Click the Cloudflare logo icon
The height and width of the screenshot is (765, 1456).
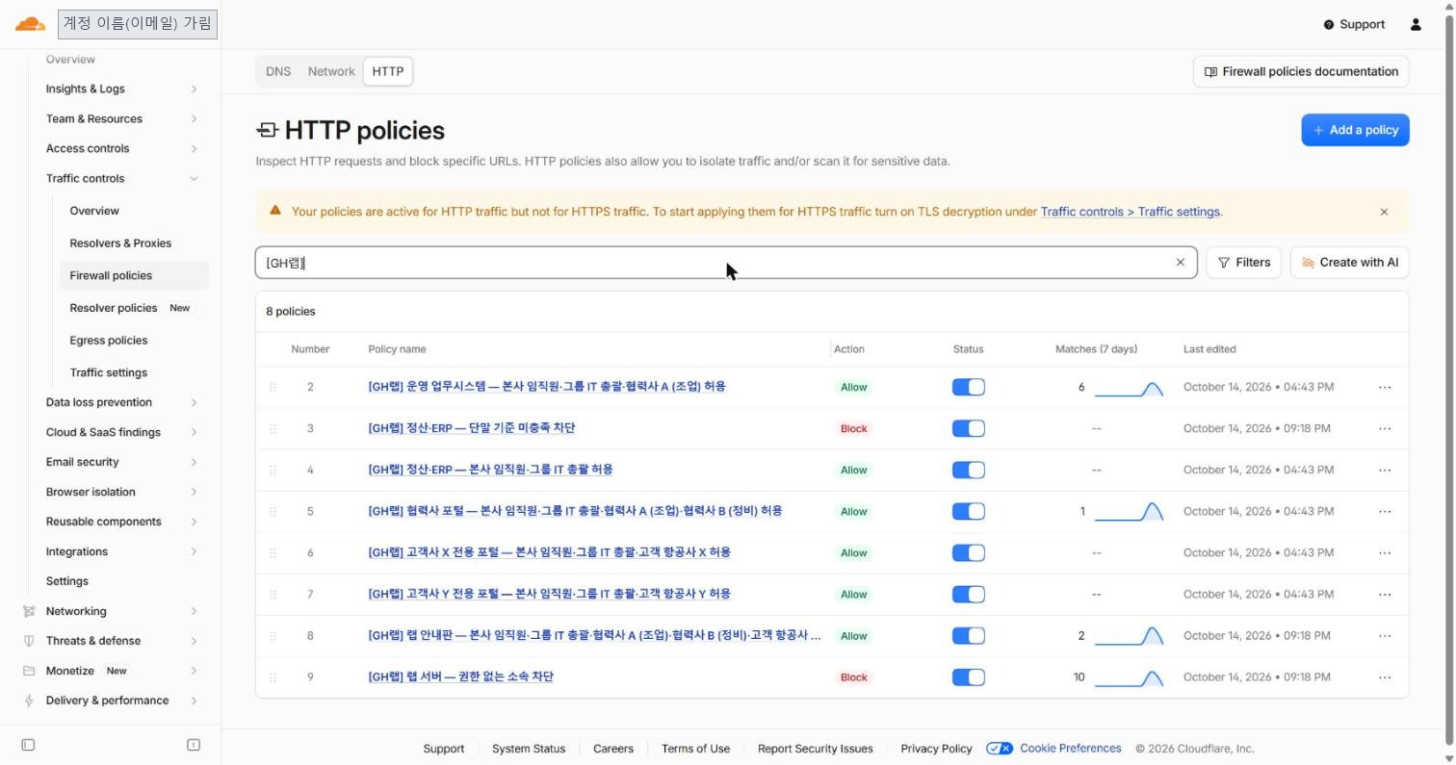(30, 24)
